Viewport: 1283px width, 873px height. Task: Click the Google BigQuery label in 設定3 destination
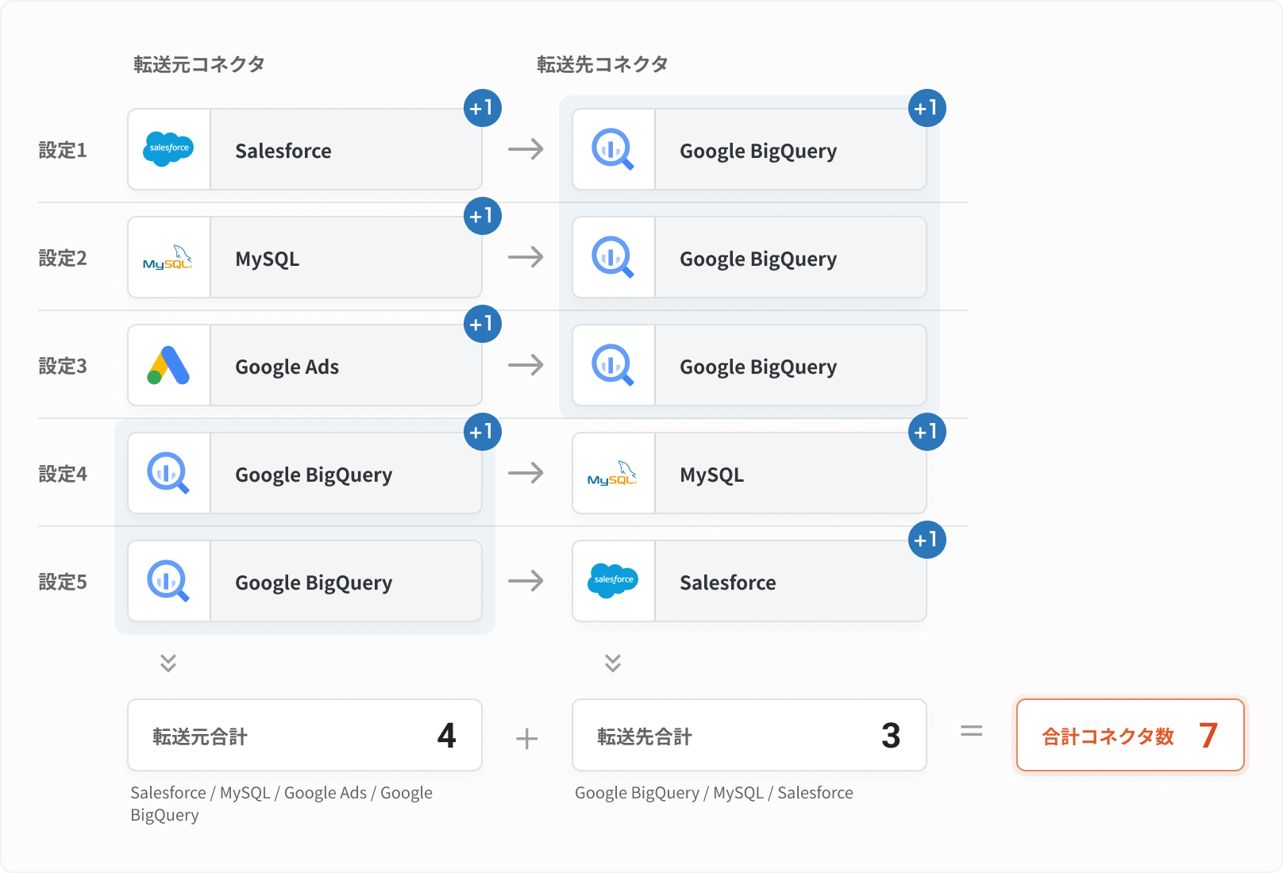coord(758,367)
